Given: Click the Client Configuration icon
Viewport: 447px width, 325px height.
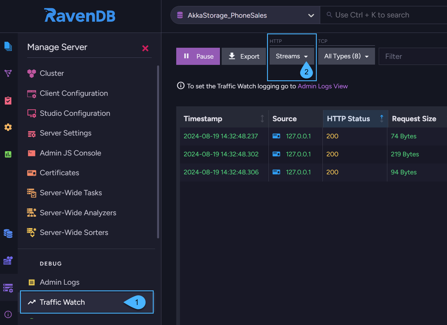Looking at the screenshot, I should [31, 94].
